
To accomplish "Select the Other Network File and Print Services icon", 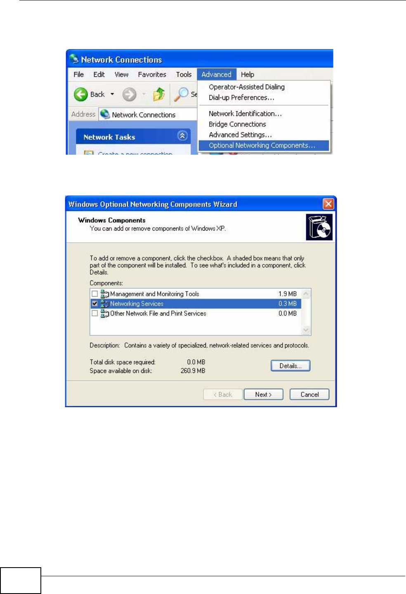I will pos(105,313).
